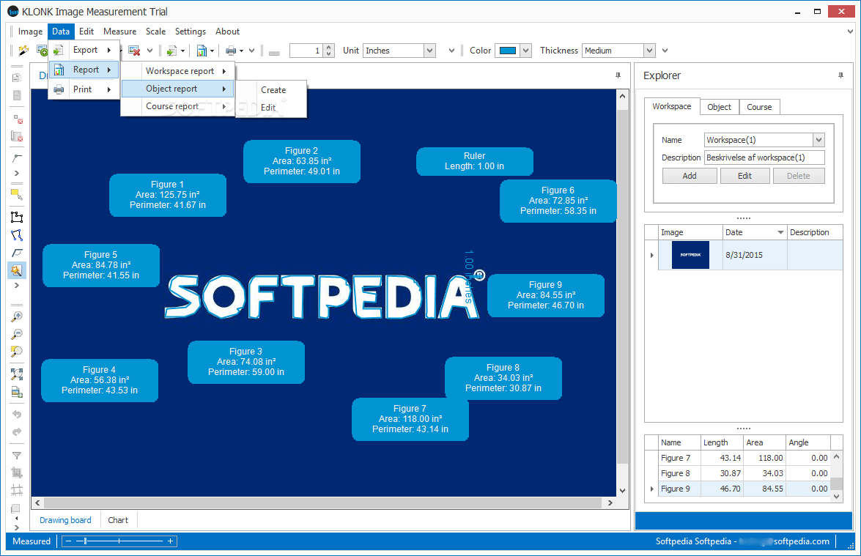
Task: Open the Color dropdown arrow
Action: (526, 51)
